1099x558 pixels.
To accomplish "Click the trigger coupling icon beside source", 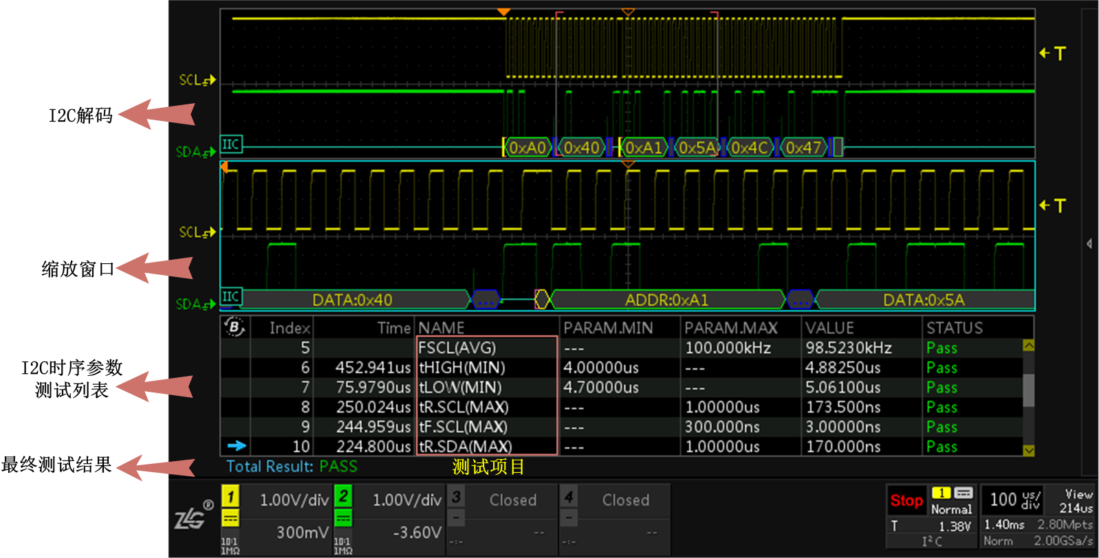I will point(964,493).
